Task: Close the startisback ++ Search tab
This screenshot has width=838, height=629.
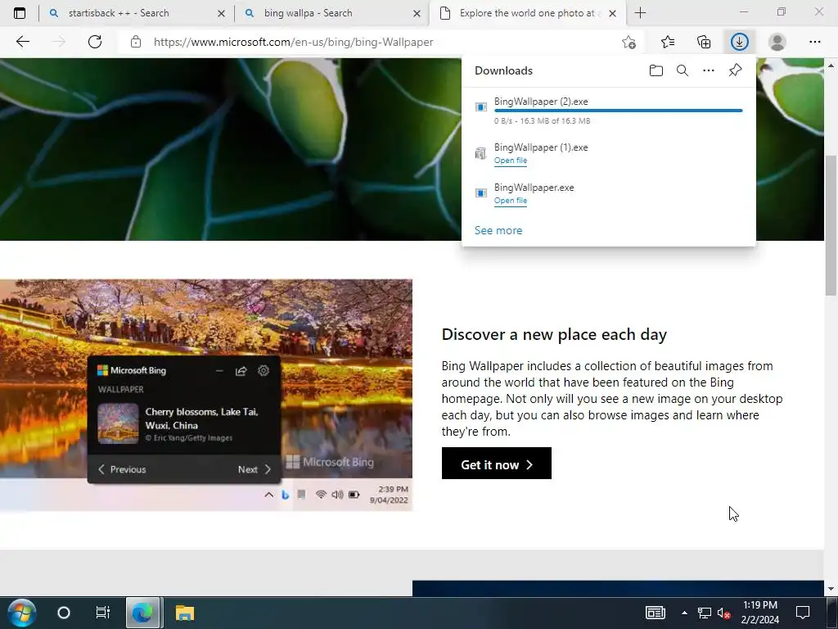Action: (221, 13)
